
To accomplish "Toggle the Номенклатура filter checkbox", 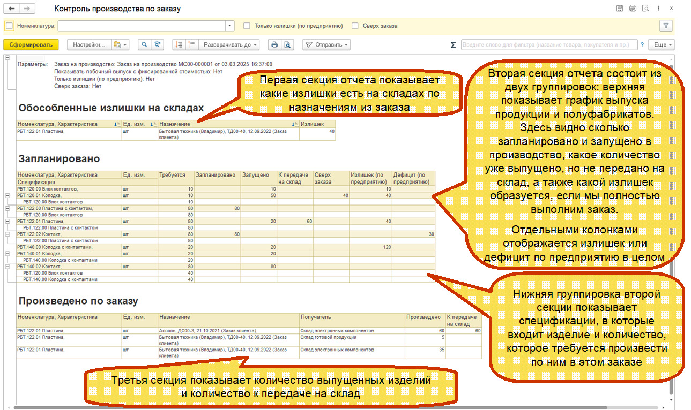I will click(9, 26).
